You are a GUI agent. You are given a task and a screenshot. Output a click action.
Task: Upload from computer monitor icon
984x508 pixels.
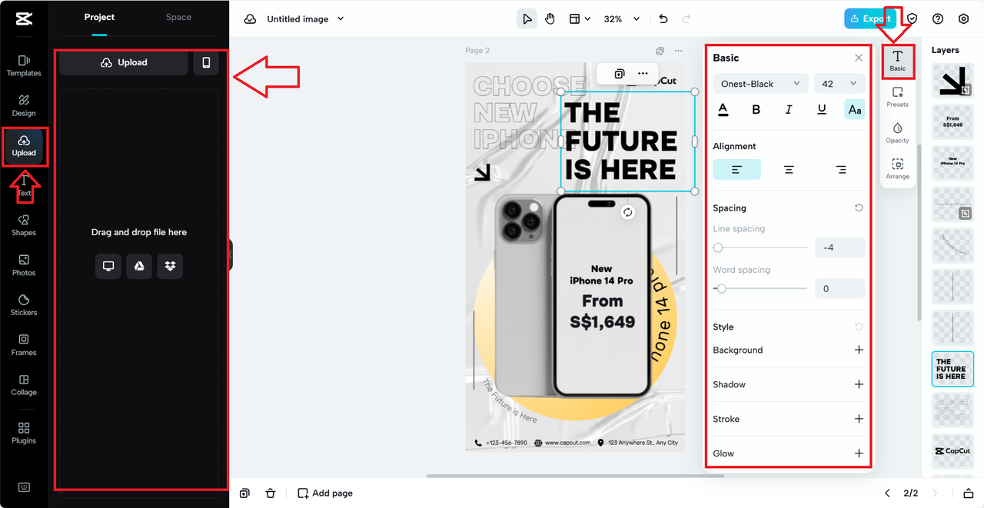108,266
